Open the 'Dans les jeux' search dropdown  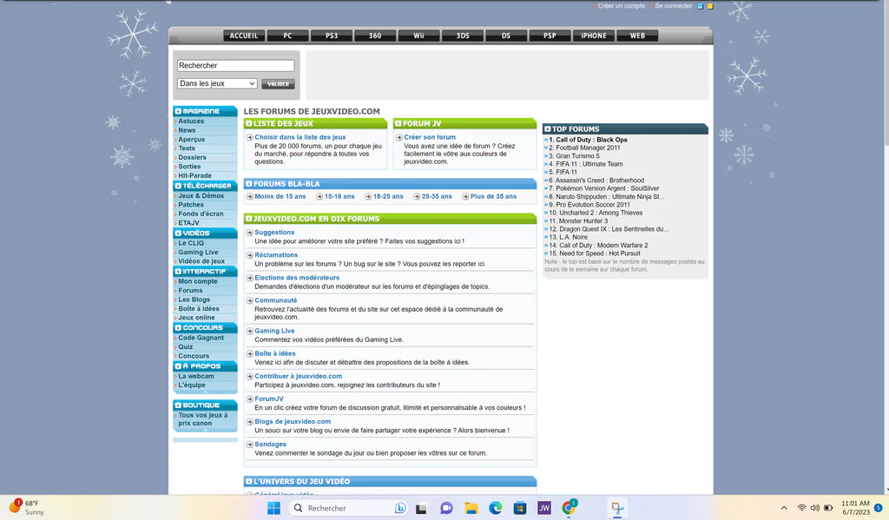217,83
